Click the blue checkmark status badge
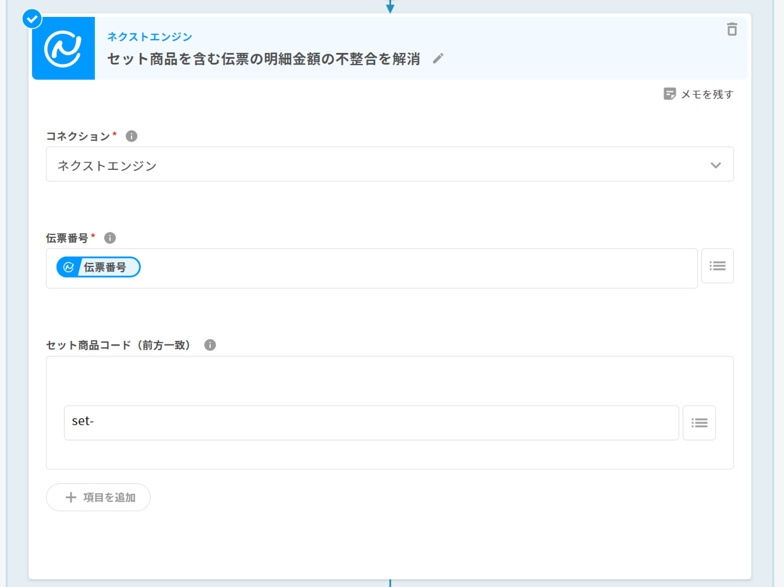This screenshot has width=784, height=587. (32, 19)
